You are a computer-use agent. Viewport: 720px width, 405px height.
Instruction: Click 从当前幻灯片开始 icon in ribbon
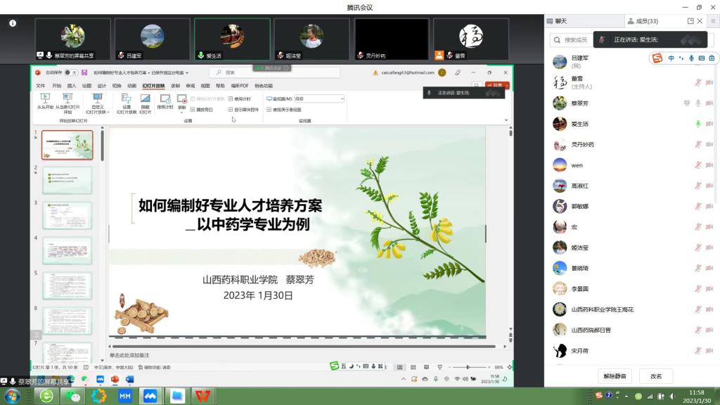(x=67, y=99)
